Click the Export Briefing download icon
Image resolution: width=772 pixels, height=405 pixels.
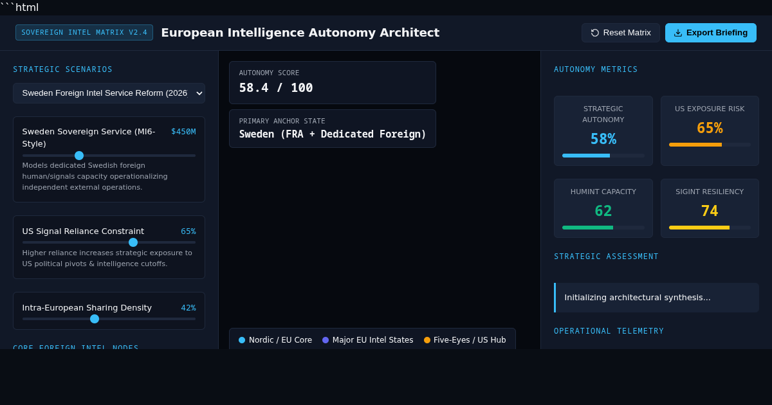click(678, 33)
